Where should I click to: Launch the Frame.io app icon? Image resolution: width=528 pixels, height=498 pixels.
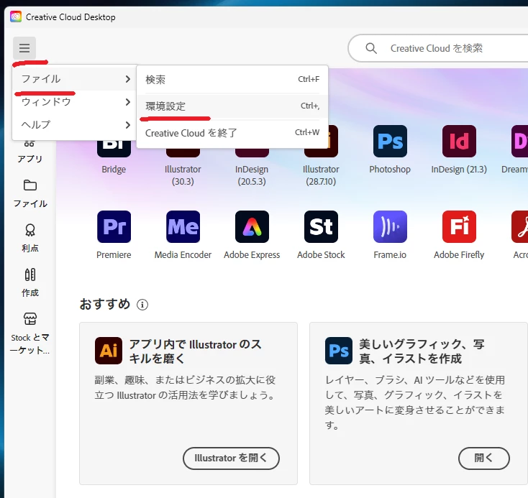[390, 227]
